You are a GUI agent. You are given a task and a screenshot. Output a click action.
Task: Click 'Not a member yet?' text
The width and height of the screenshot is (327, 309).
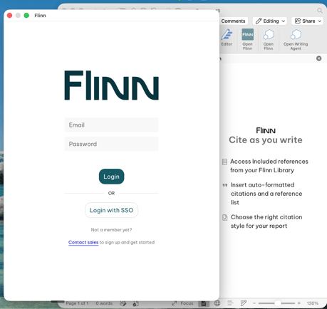(x=111, y=230)
